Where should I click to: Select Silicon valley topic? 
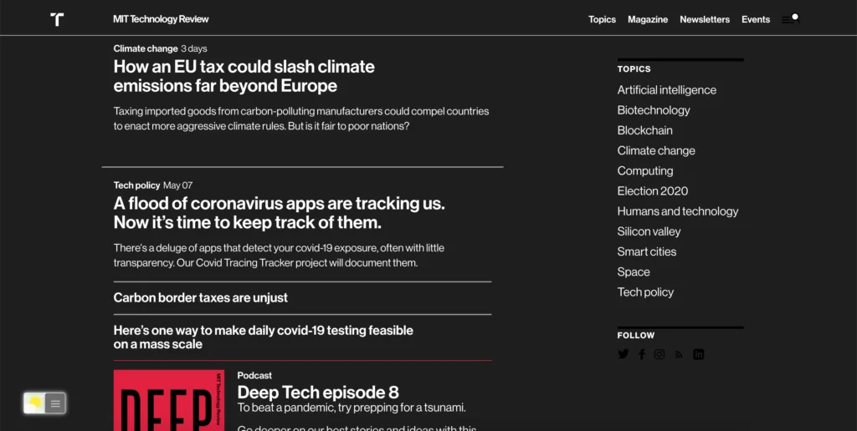pos(649,231)
